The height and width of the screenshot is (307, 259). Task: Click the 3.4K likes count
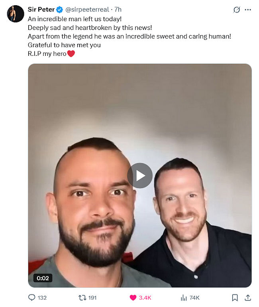[145, 298]
